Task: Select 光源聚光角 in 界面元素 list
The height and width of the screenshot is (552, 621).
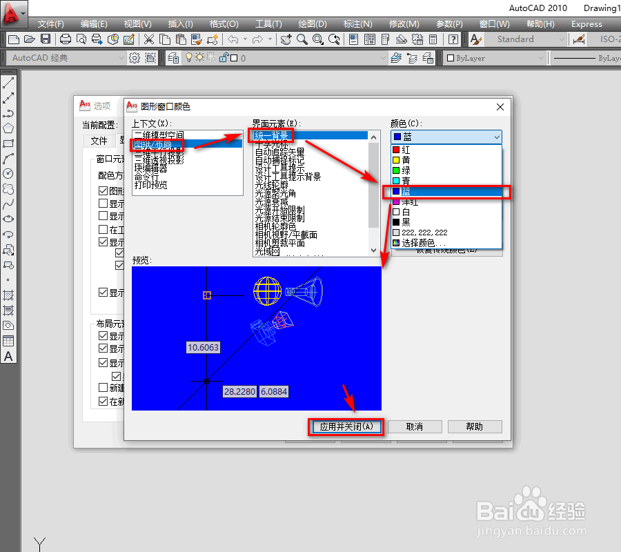Action: point(275,193)
